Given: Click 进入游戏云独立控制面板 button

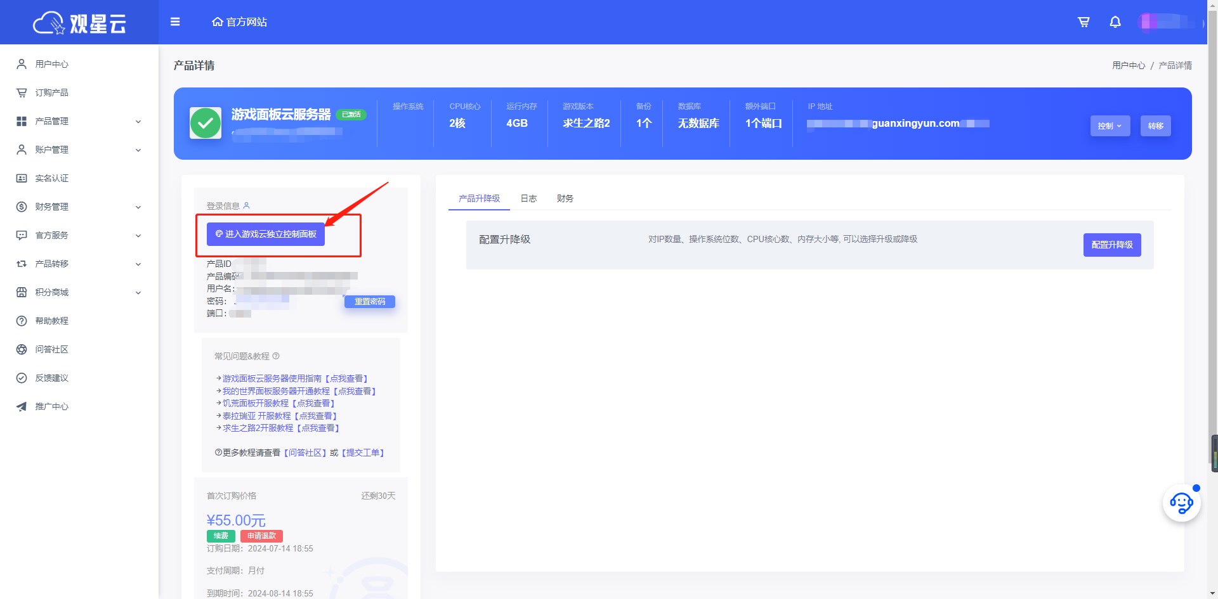Looking at the screenshot, I should coord(266,234).
